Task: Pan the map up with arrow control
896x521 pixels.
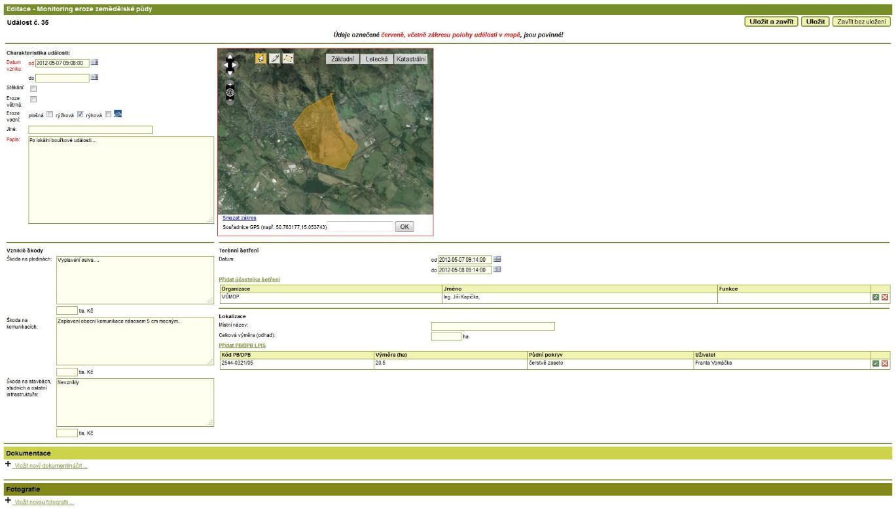Action: (230, 56)
